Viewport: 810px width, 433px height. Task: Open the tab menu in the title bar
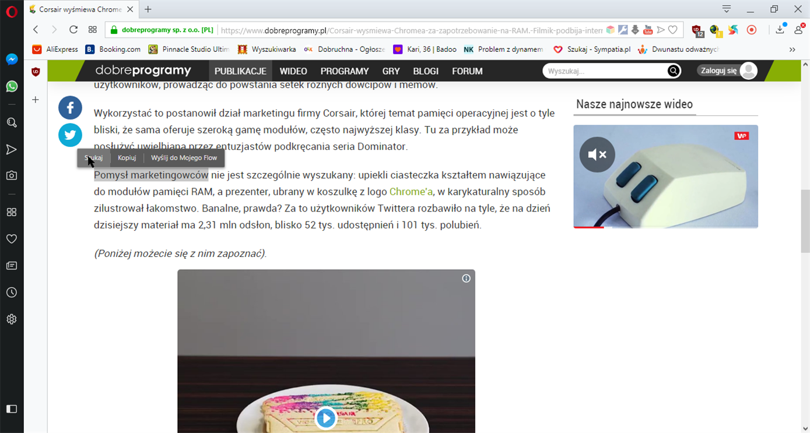727,9
